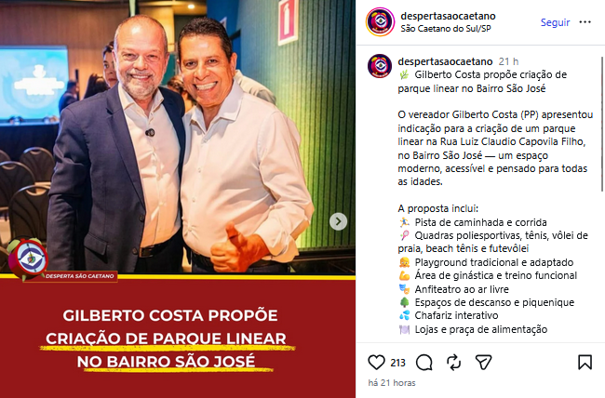Click the Desperta São Caetano logo on the image
The height and width of the screenshot is (398, 605).
[27, 259]
